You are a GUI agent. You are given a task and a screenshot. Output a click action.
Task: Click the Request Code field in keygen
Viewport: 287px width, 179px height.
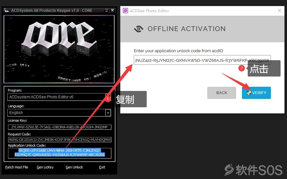pos(60,140)
